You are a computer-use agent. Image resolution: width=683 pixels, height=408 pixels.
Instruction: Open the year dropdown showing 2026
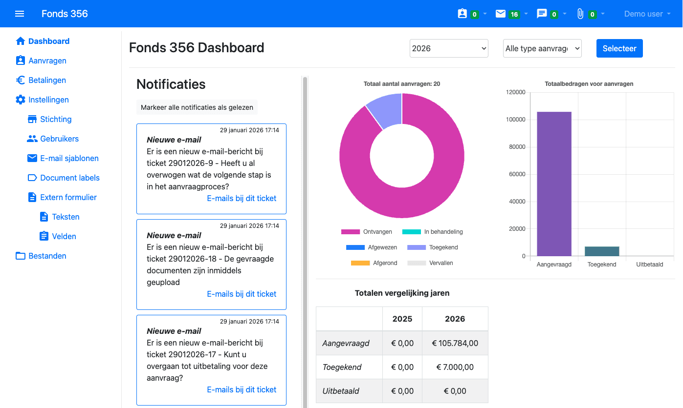(x=449, y=48)
